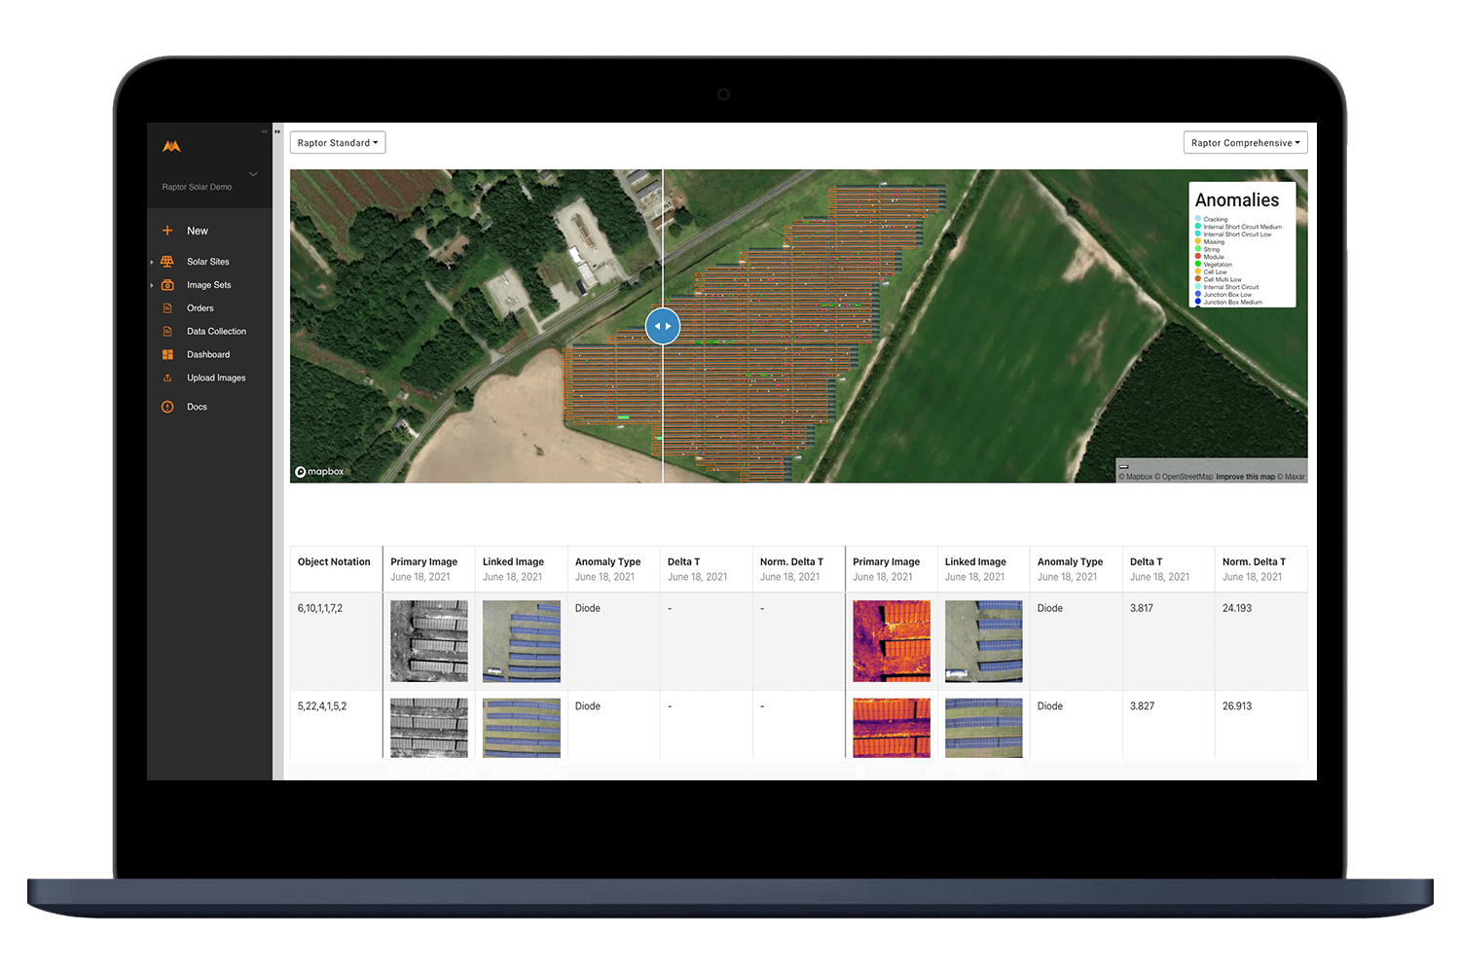1460x973 pixels.
Task: Click the Orders document icon
Action: coord(169,307)
